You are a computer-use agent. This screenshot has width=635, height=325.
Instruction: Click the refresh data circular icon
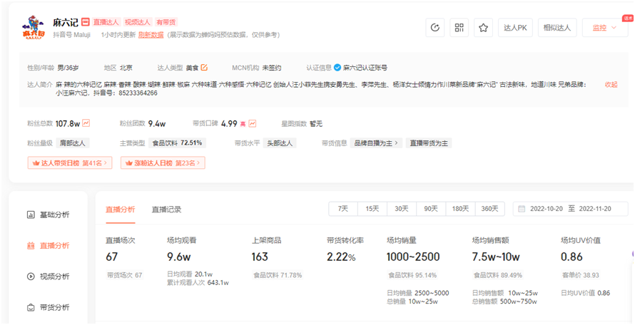click(x=435, y=28)
